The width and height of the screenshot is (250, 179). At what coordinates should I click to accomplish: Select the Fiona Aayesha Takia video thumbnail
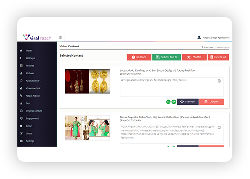tap(88, 128)
